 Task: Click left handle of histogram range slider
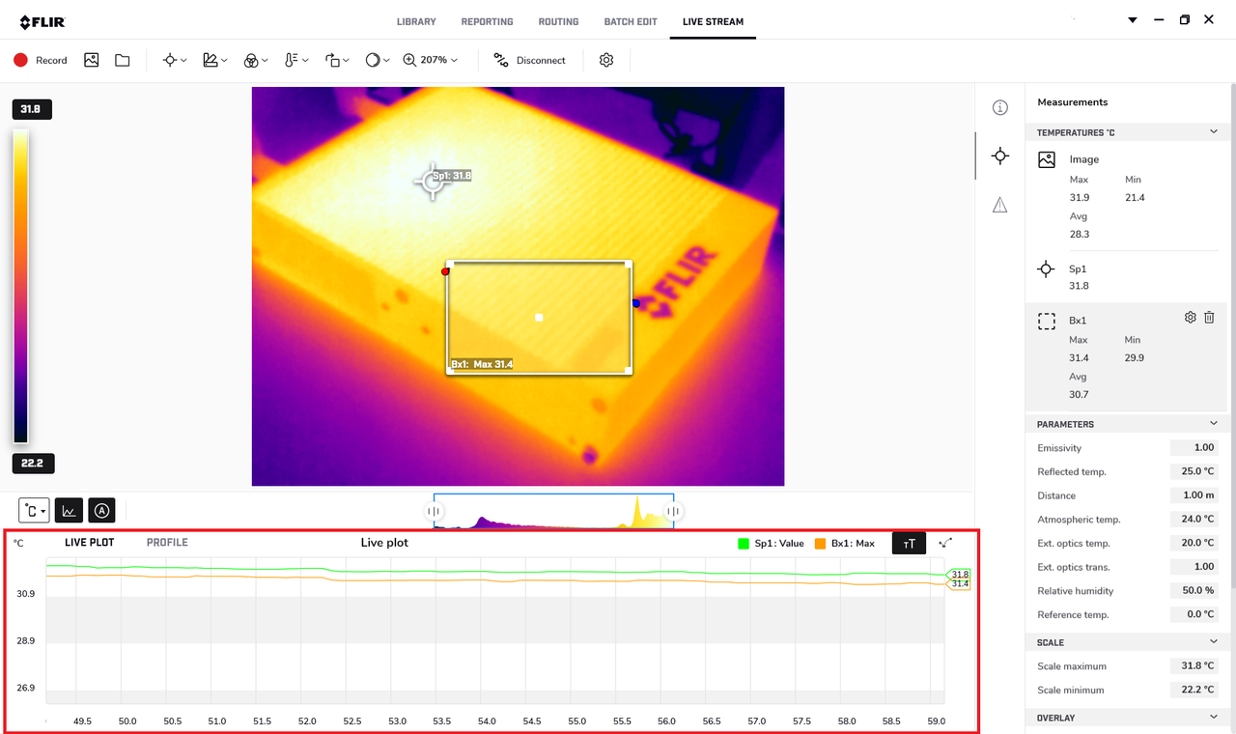[x=435, y=511]
